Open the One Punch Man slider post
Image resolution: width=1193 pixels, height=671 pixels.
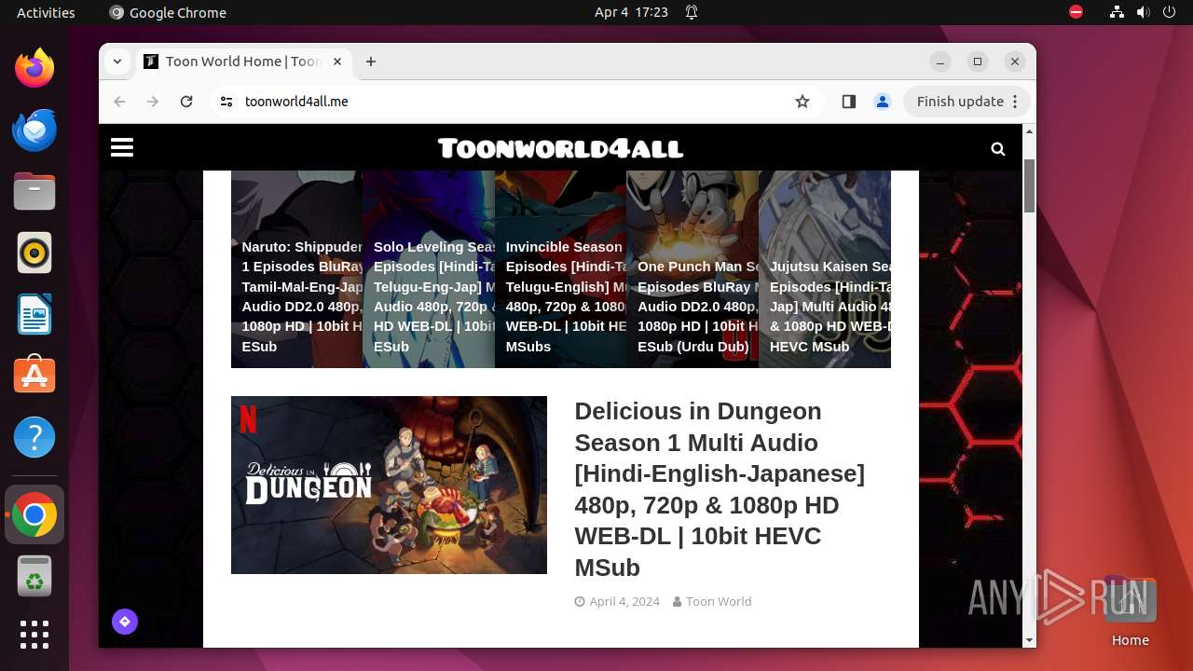click(x=692, y=269)
